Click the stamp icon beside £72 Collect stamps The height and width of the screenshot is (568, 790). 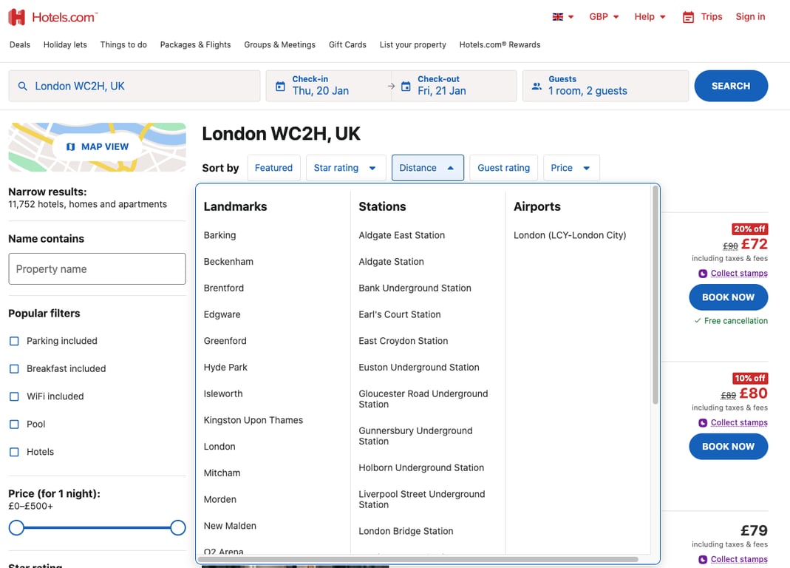click(703, 274)
